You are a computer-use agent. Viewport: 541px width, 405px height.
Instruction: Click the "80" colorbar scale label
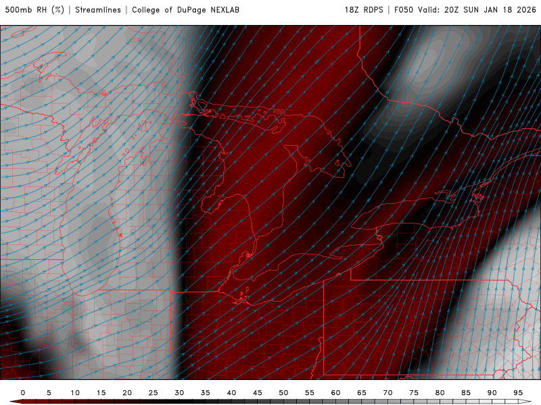click(440, 393)
